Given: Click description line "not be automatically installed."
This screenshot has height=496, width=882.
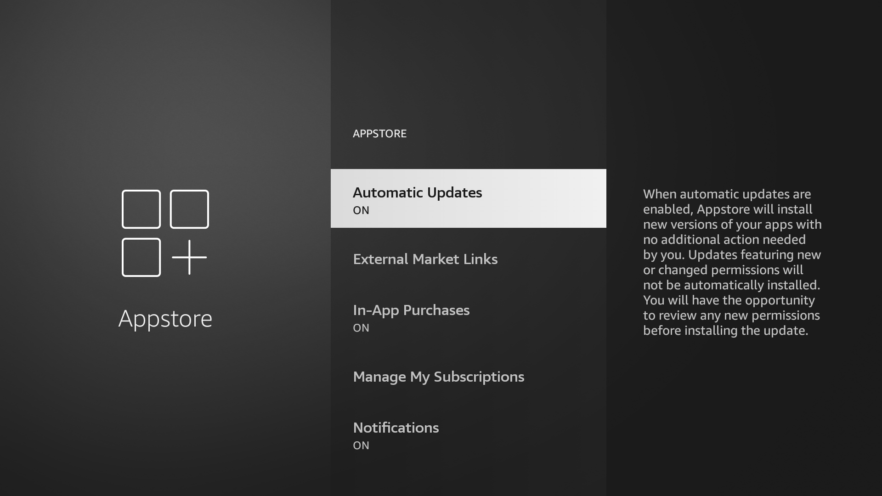Looking at the screenshot, I should [x=731, y=285].
